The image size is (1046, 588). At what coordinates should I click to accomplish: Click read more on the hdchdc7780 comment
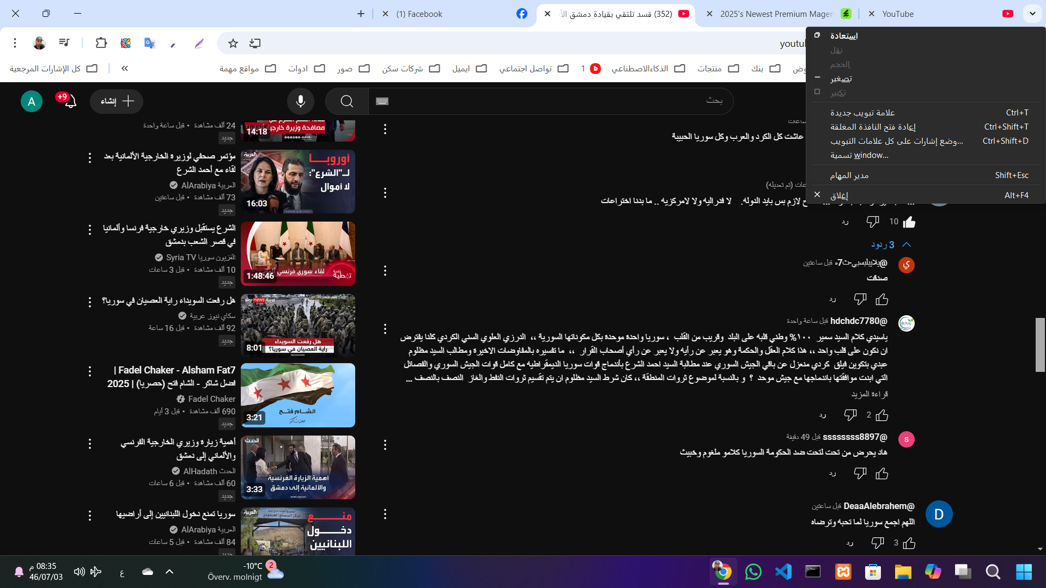click(x=869, y=394)
